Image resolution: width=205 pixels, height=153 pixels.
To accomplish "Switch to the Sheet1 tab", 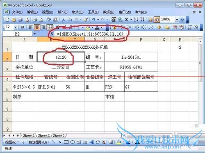I will 29,135.
